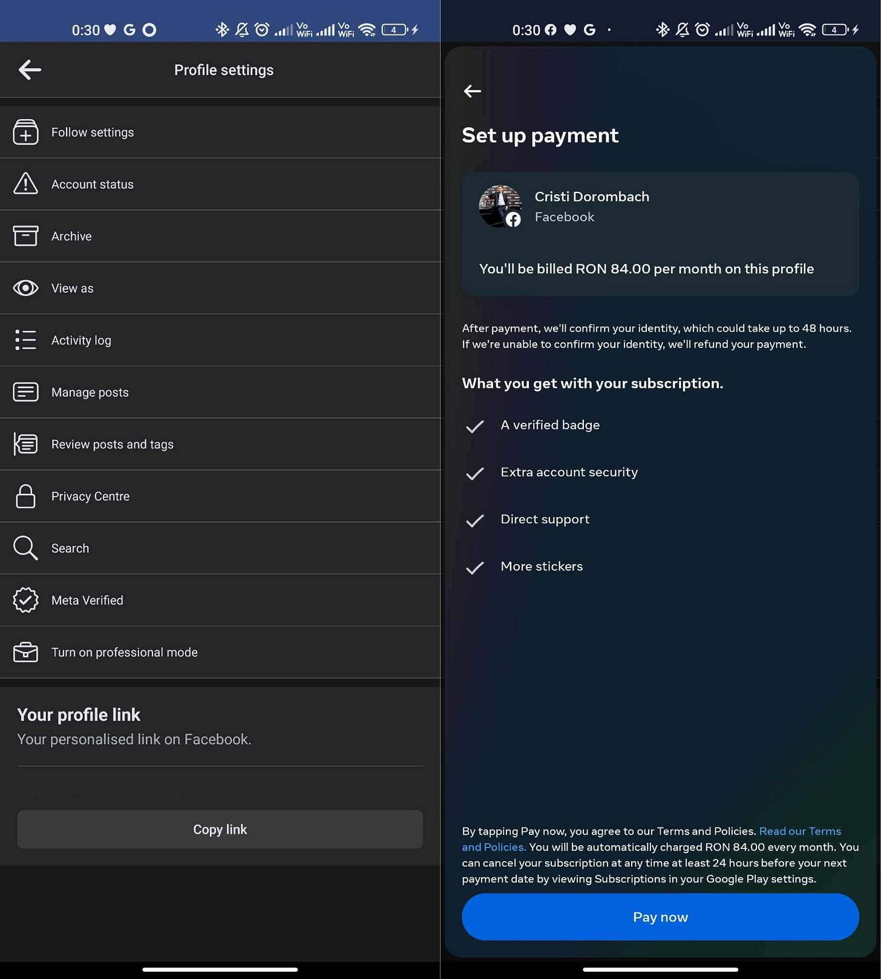Tap the 'Your profile link' heading
Screen dimensions: 881x979
pyautogui.click(x=79, y=715)
